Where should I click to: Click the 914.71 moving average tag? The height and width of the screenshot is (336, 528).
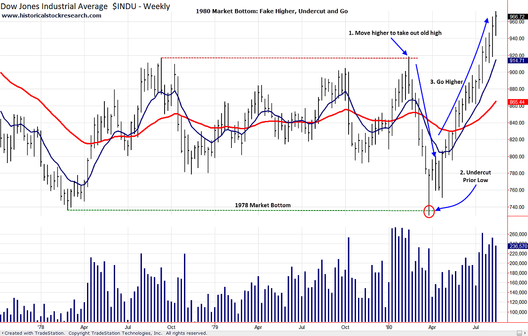pos(517,61)
